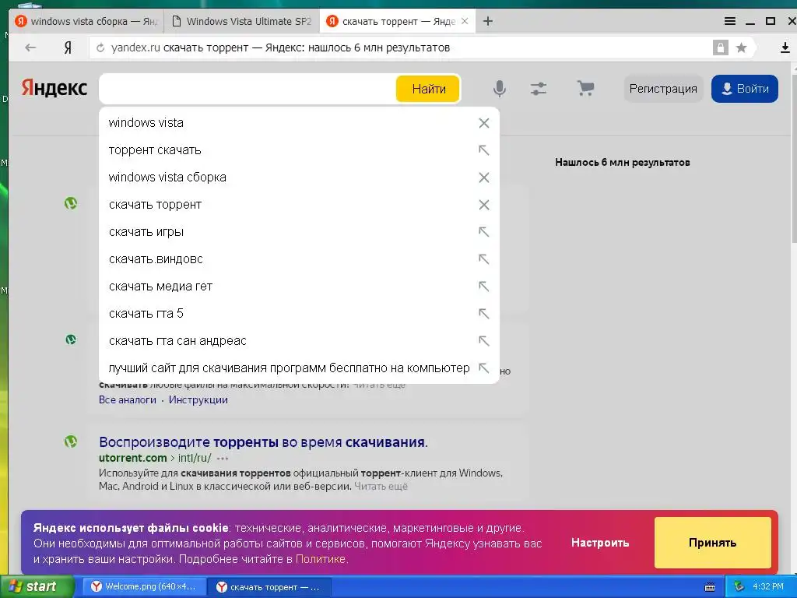The width and height of the screenshot is (797, 598).
Task: Insert 'торрент скачать' suggestion via arrow
Action: (484, 150)
